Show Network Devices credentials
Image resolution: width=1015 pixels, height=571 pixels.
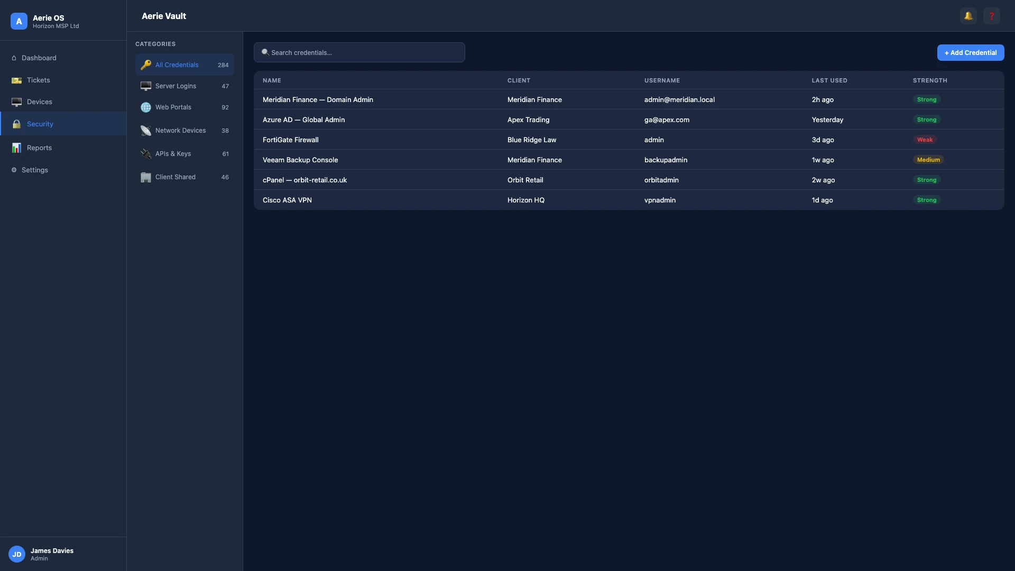tap(184, 131)
